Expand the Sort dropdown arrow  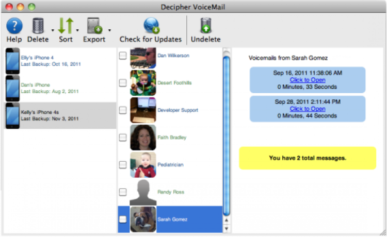77,30
